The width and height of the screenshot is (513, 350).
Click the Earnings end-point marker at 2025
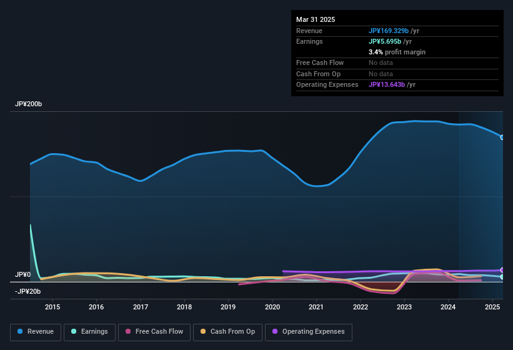502,277
